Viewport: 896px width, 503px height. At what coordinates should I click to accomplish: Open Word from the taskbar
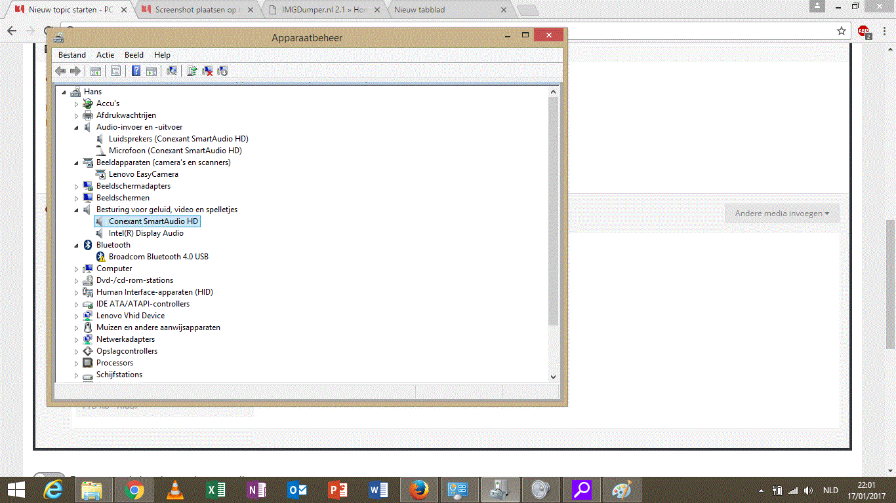tap(378, 490)
